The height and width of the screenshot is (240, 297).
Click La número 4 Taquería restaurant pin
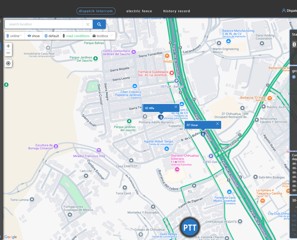263,201
